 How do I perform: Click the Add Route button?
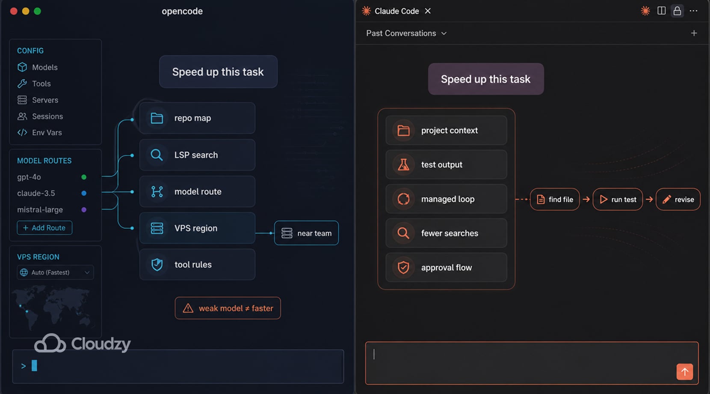[x=44, y=227]
